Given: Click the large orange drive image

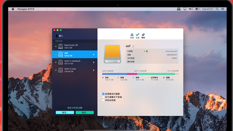Looking at the screenshot, I should click(x=112, y=54).
